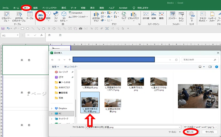Select ビデオ in the navigation pane
The image size is (221, 137).
pyautogui.click(x=61, y=77)
